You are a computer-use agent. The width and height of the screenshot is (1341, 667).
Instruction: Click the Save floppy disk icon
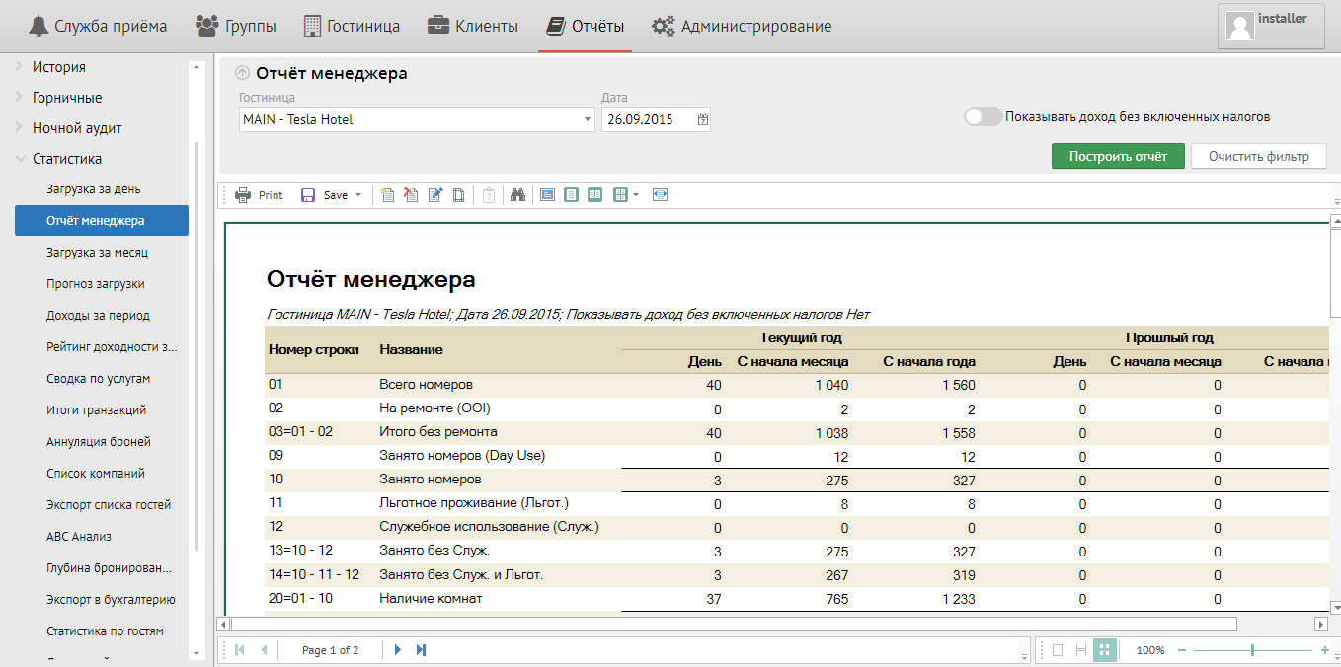pos(308,195)
